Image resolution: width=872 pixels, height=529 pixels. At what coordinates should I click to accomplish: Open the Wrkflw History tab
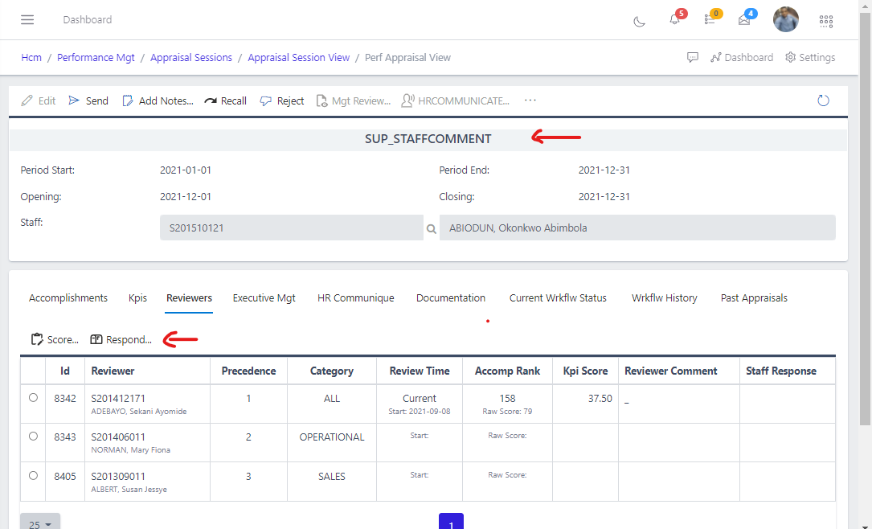point(664,298)
